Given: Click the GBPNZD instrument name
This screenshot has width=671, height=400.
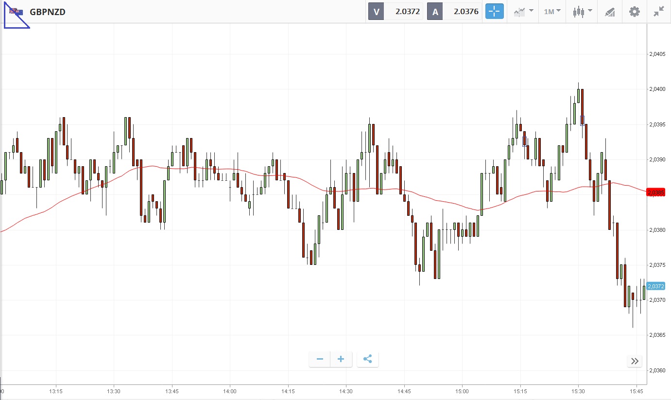Looking at the screenshot, I should coord(48,12).
